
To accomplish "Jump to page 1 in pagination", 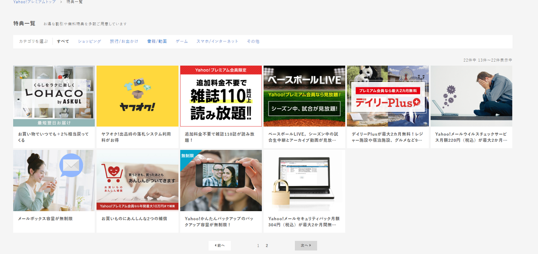I will click(x=258, y=246).
